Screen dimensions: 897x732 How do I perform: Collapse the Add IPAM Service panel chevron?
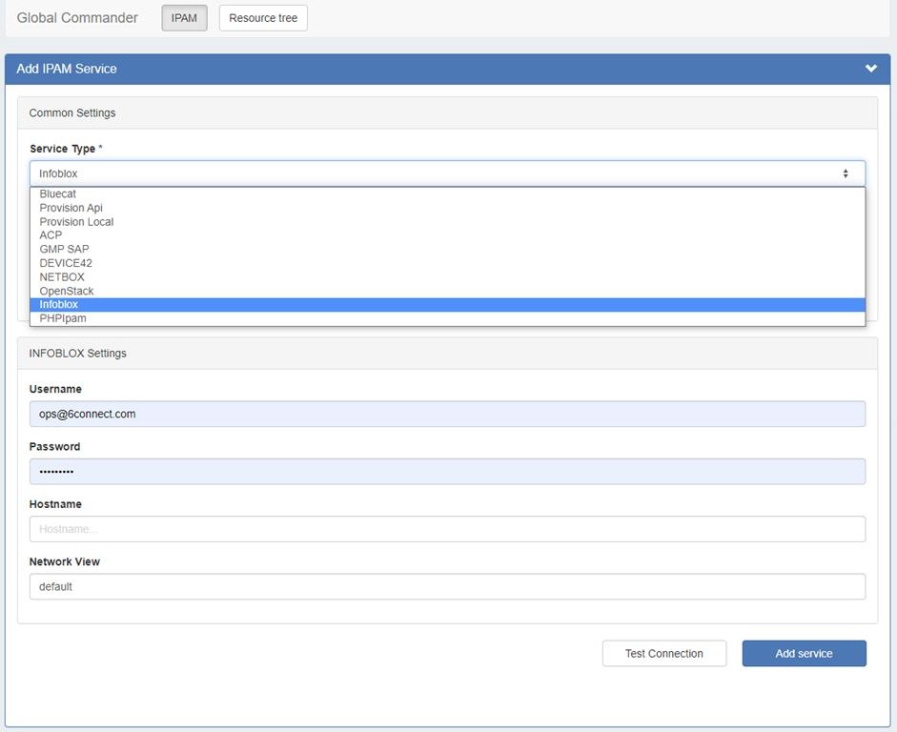point(870,69)
